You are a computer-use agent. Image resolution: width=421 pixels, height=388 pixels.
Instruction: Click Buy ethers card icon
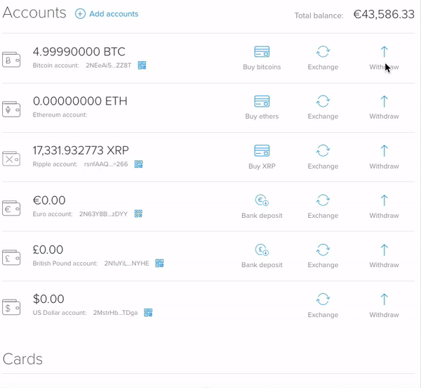click(262, 101)
